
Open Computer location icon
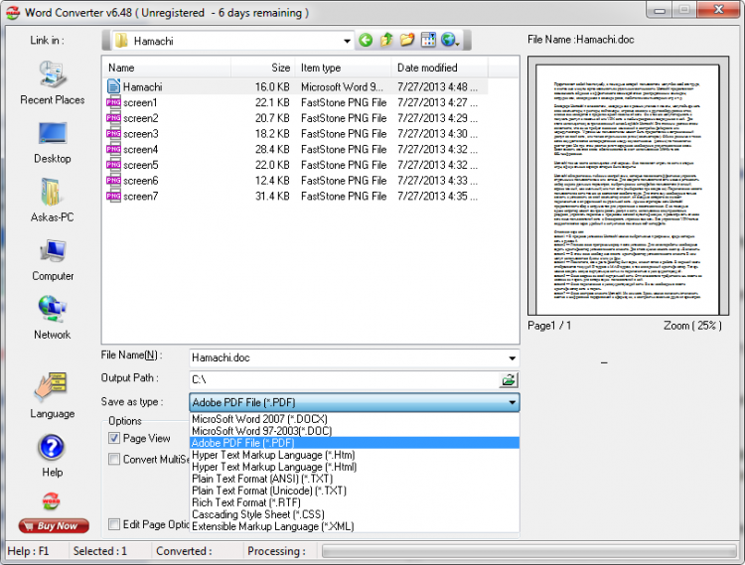(x=53, y=250)
